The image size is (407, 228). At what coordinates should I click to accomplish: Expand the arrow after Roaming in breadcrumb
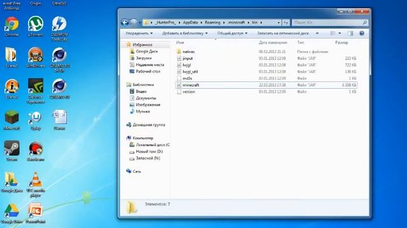point(224,23)
